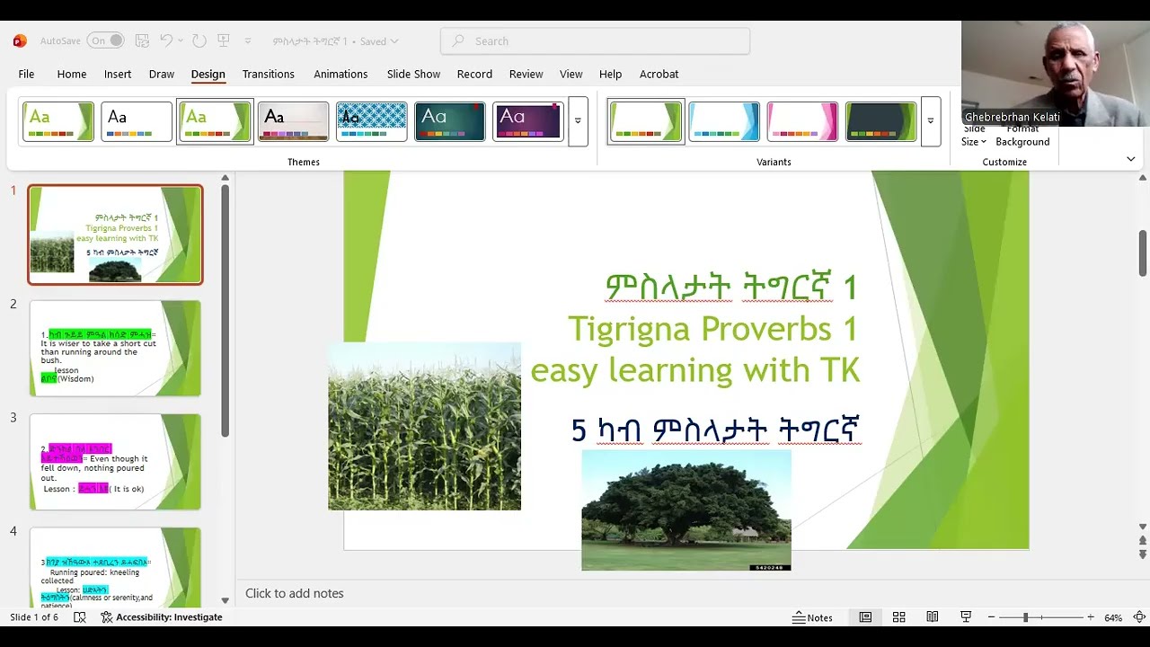
Task: Click 'easy learning with TK' text
Action: 695,370
